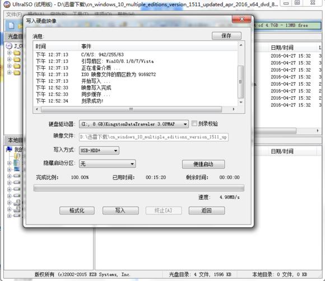
Task: Click 日期/时间 header in local file list
Action: click(x=282, y=151)
